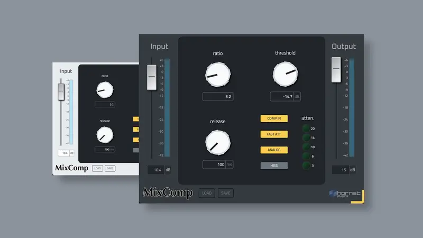This screenshot has width=423, height=238.
Task: Click LOAD in dark MixComp window
Action: click(x=207, y=193)
